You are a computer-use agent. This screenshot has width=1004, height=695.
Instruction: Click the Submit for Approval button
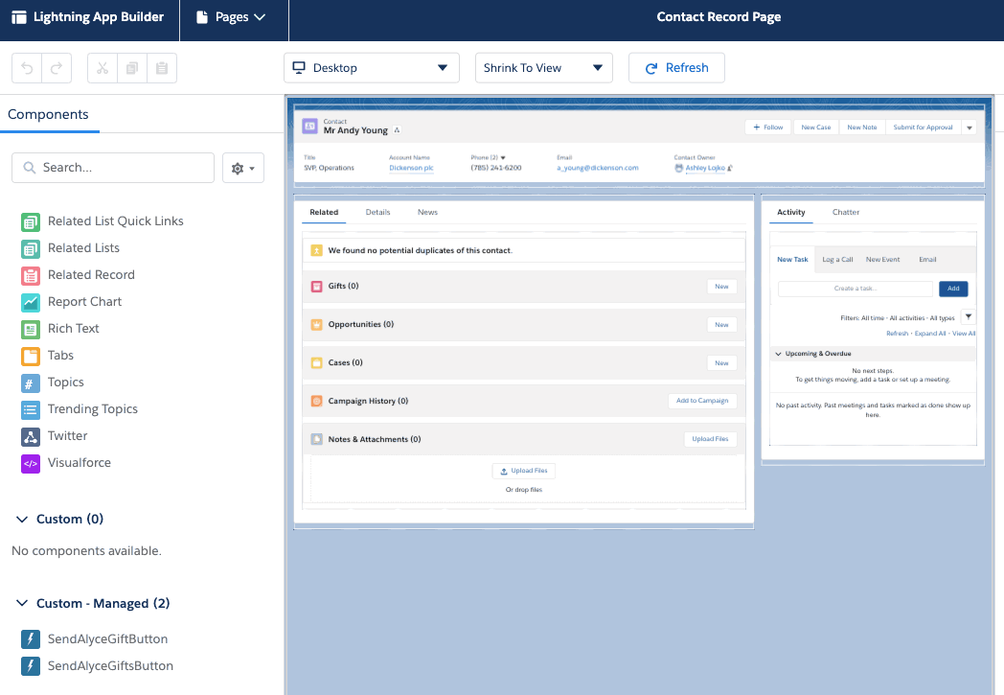[x=923, y=127]
